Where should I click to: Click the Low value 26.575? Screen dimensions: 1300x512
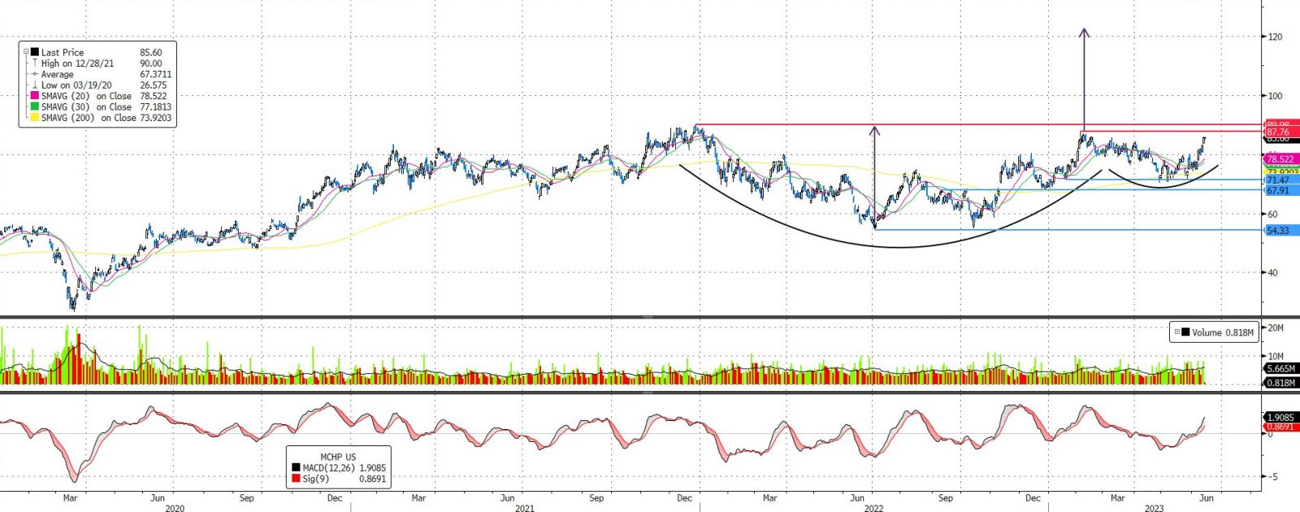[153, 85]
